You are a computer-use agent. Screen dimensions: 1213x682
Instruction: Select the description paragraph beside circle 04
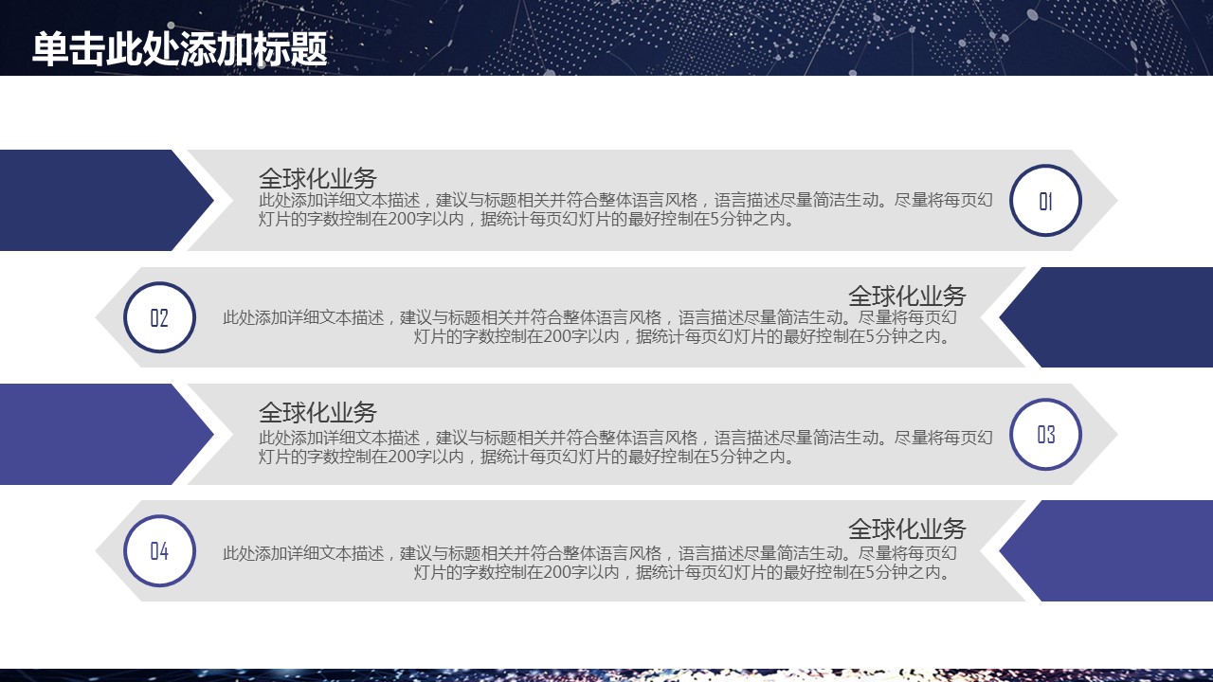589,560
